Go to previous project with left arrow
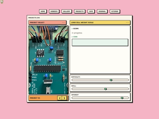 point(60,98)
